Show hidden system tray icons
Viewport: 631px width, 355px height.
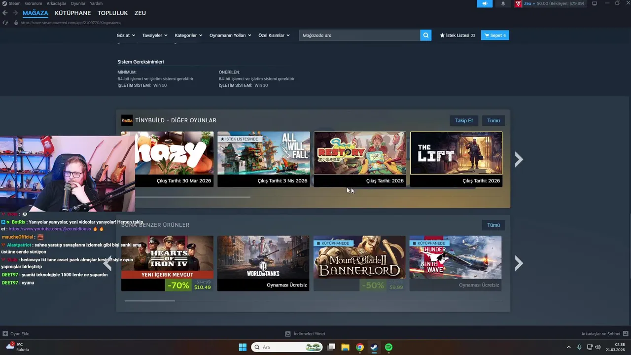568,347
